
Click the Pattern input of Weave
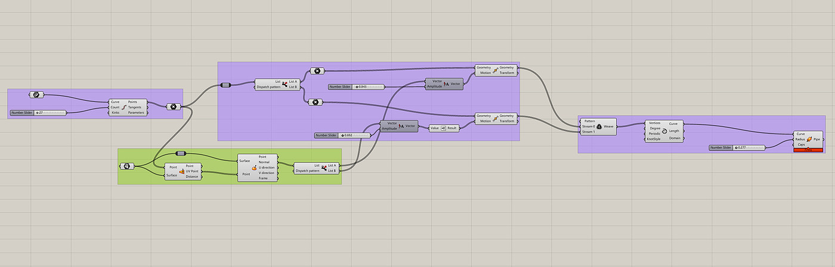pyautogui.click(x=589, y=121)
